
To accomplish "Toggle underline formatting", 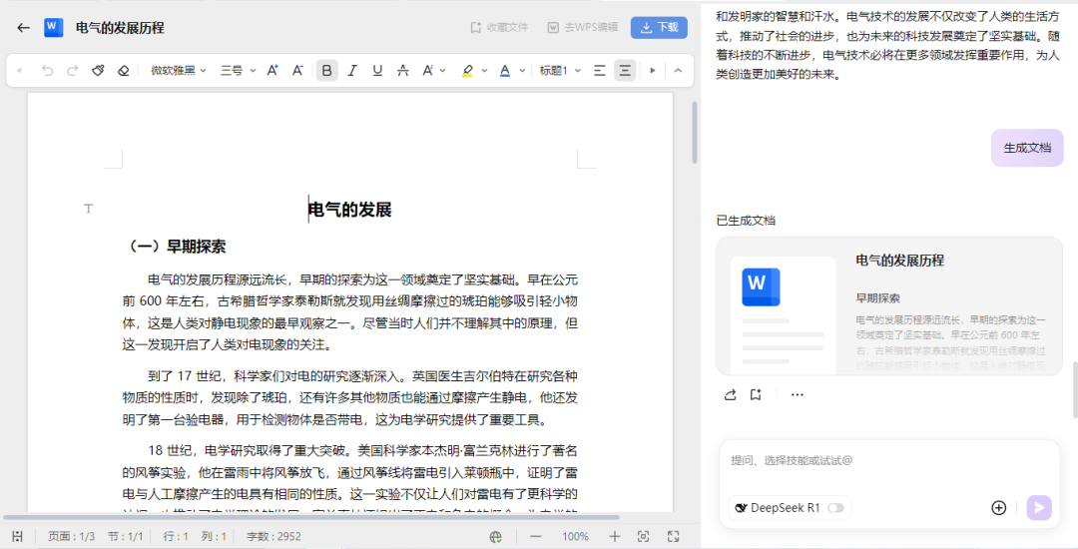I will [x=377, y=70].
